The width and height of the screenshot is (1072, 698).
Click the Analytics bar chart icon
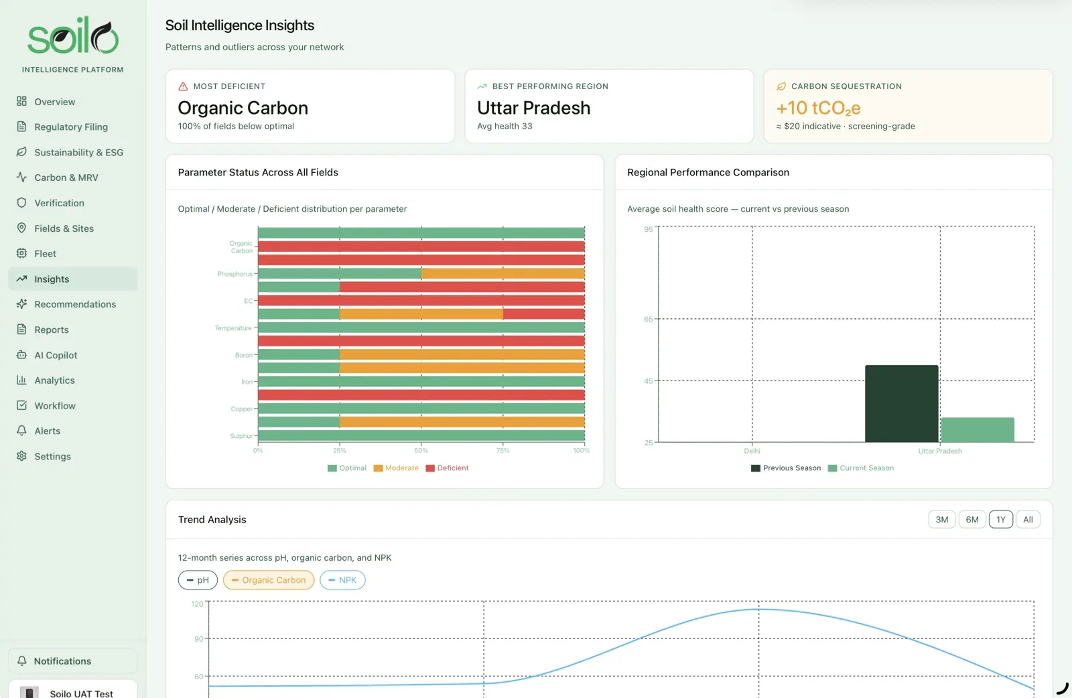(x=21, y=380)
